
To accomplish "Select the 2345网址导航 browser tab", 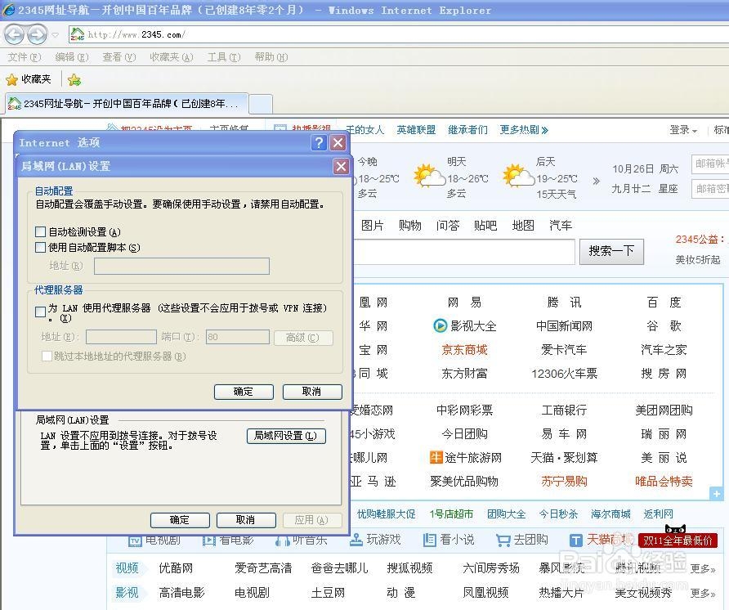I will (127, 104).
